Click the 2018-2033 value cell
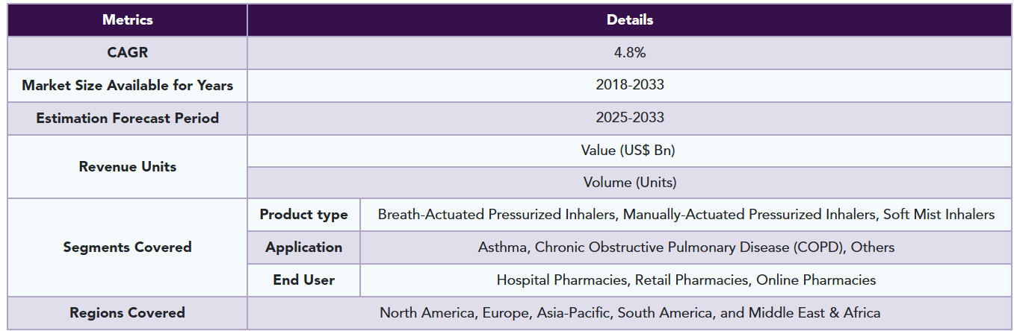Image resolution: width=1014 pixels, height=331 pixels. [630, 86]
